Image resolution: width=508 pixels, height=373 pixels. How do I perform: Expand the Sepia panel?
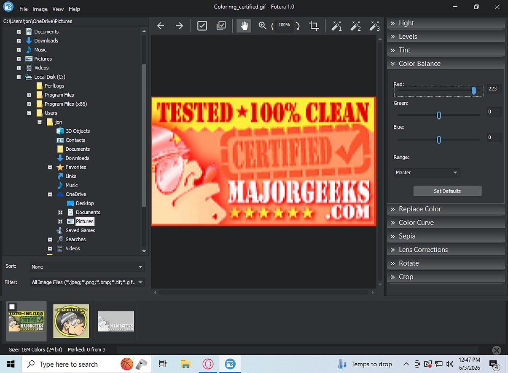pos(446,236)
